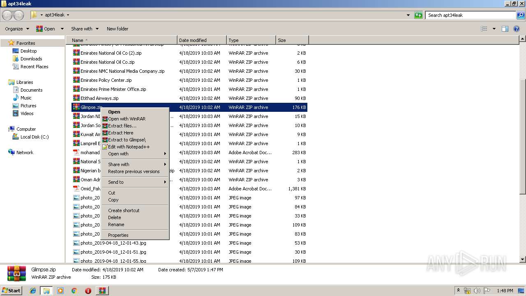Select Favorites in the navigation pane

pyautogui.click(x=25, y=43)
